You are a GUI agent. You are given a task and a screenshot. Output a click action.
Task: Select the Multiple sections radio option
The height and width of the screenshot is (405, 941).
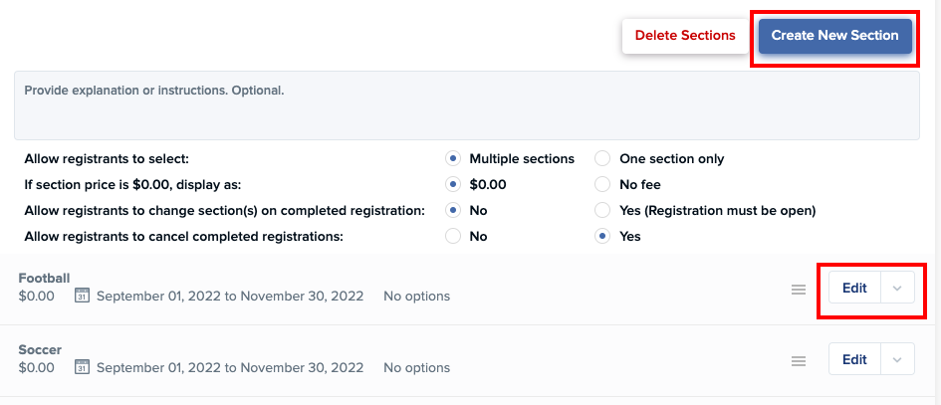pyautogui.click(x=453, y=158)
